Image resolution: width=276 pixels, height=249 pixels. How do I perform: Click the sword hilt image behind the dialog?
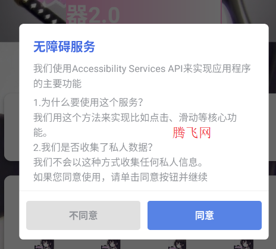tap(42, 11)
